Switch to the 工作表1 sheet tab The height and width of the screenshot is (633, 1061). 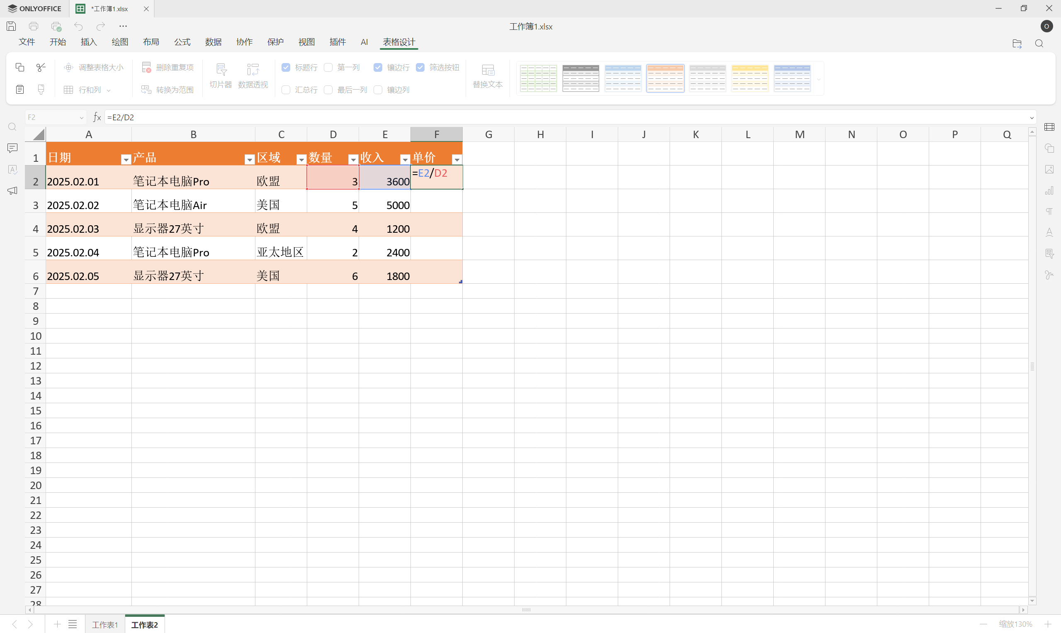pos(105,624)
